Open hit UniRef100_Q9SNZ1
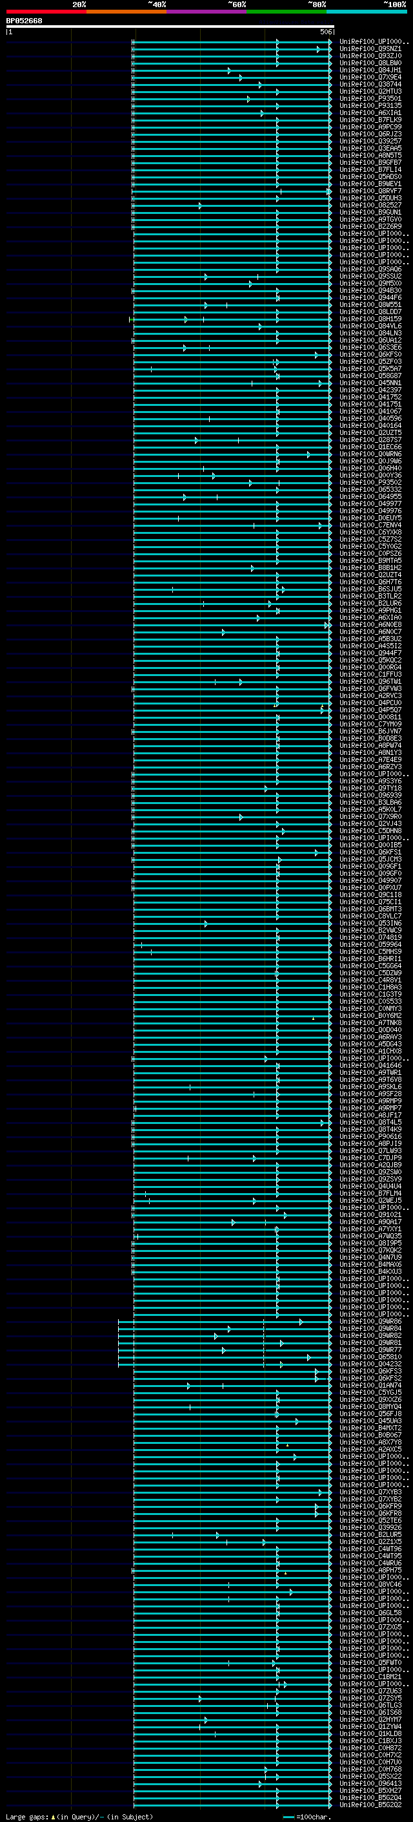The width and height of the screenshot is (413, 1822). pyautogui.click(x=370, y=49)
